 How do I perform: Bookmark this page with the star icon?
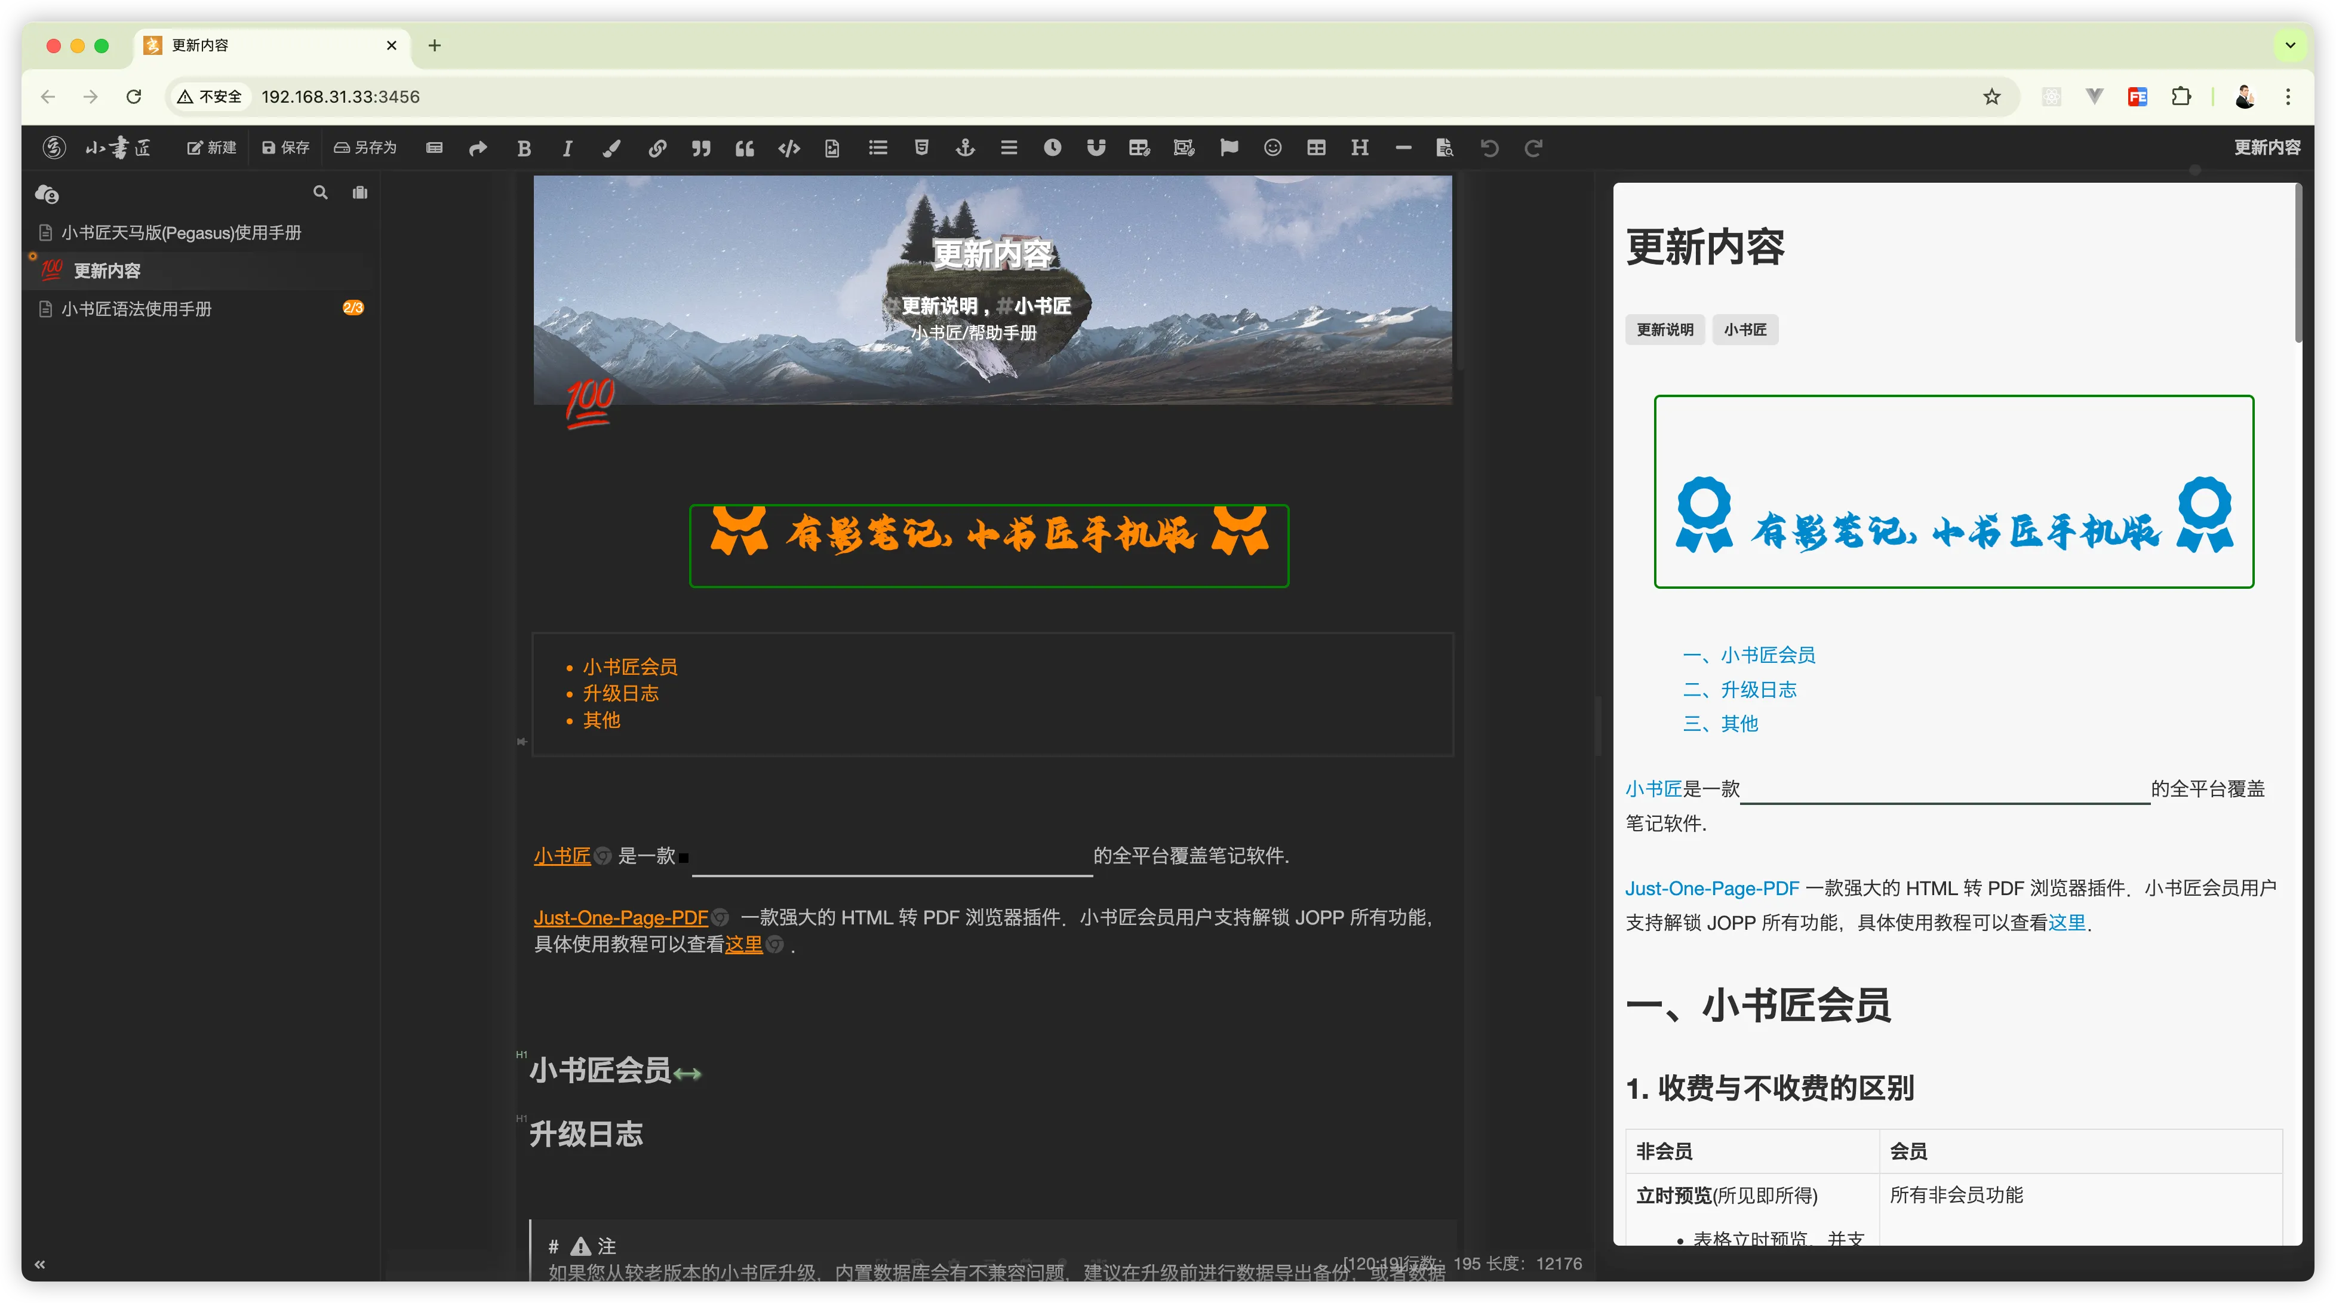pyautogui.click(x=1991, y=96)
